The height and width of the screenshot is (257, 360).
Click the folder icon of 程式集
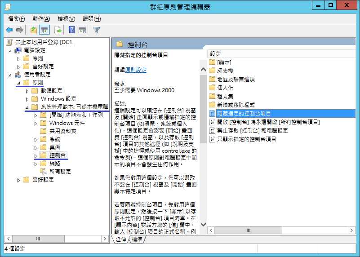point(212,96)
